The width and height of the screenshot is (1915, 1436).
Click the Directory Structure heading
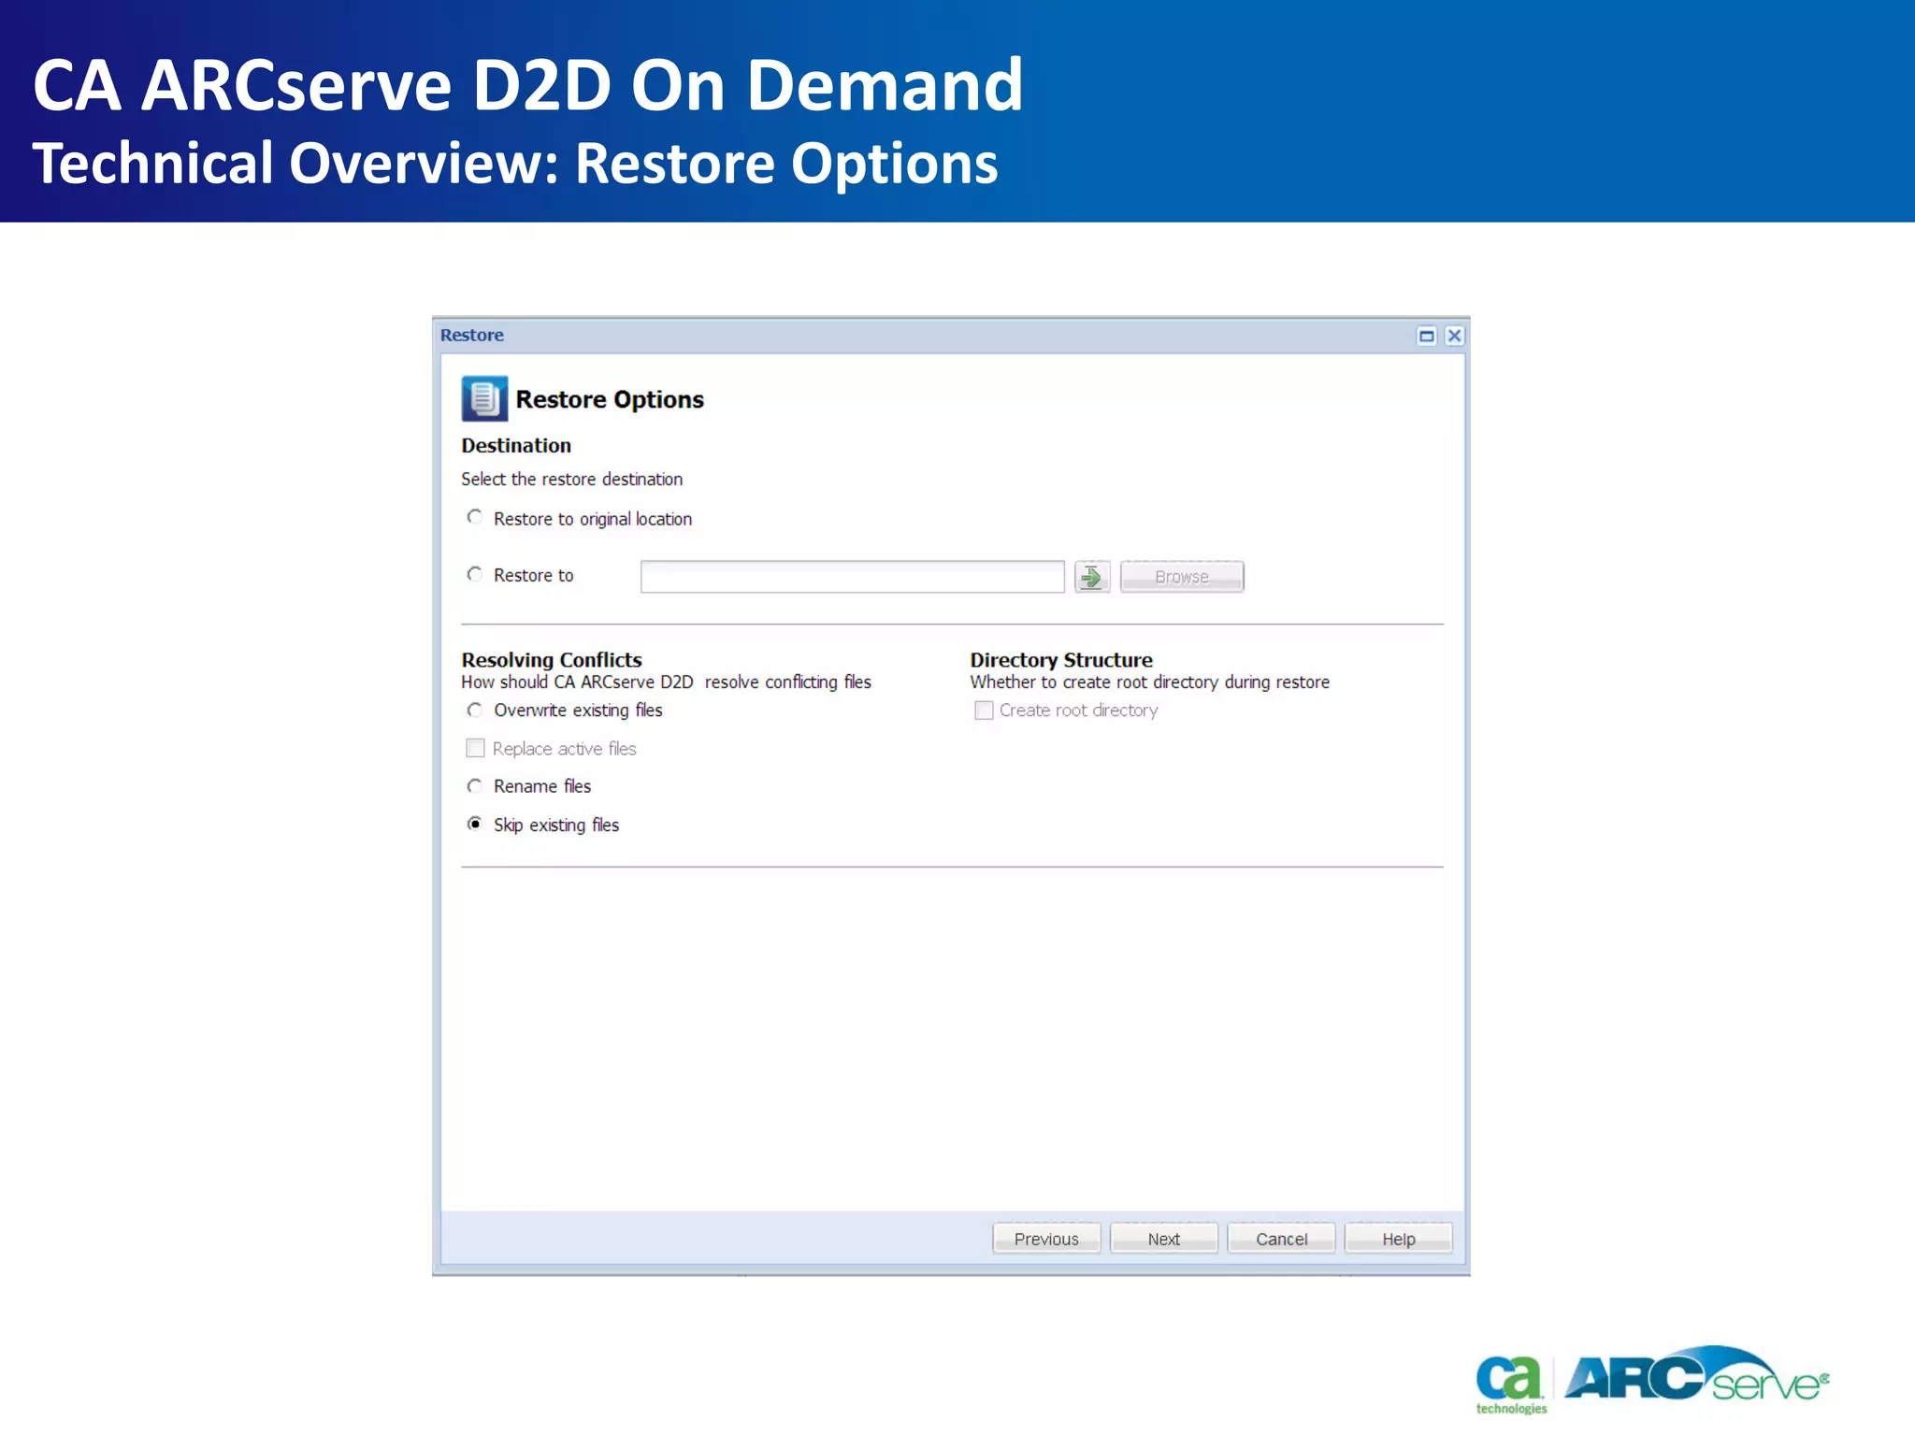(x=1061, y=660)
